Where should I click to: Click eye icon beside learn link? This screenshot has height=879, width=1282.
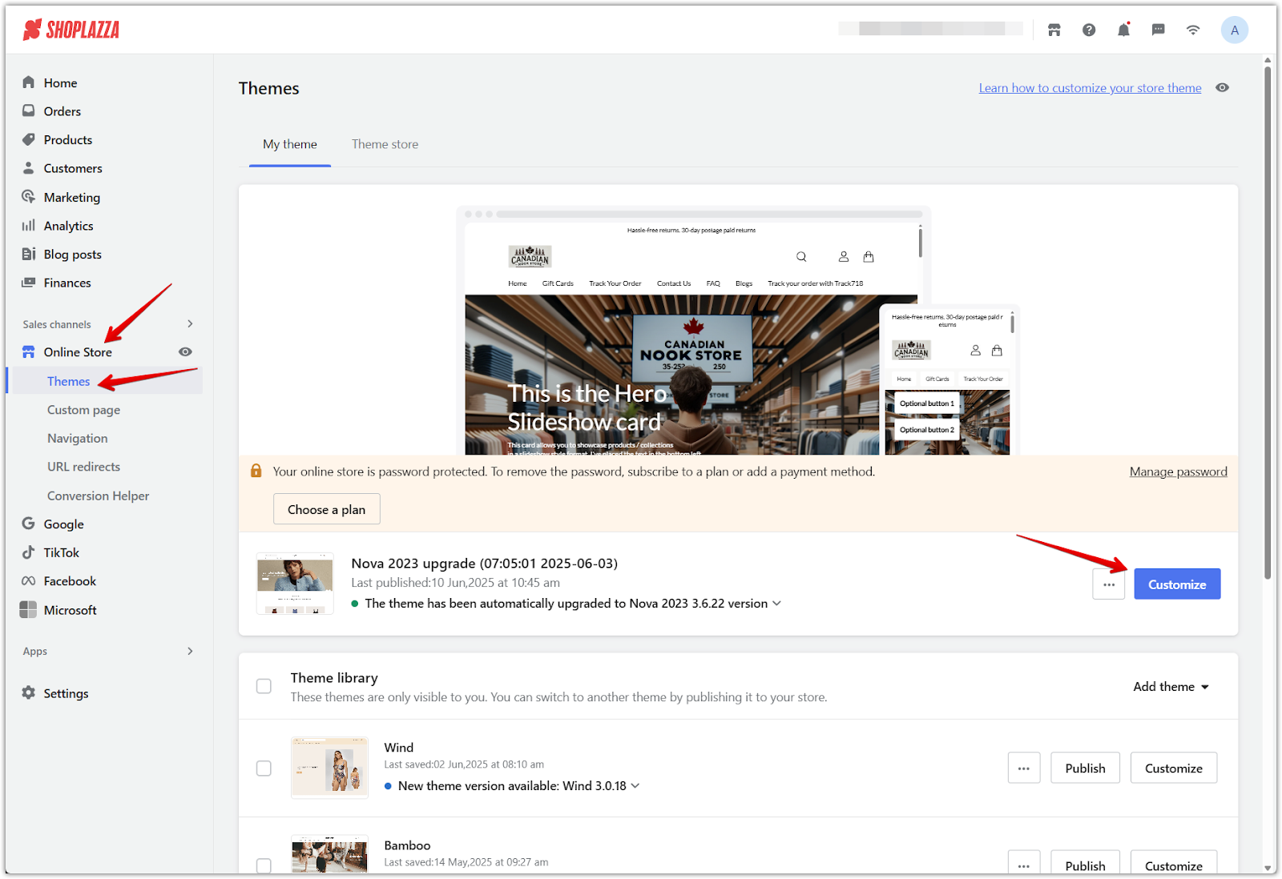[x=1222, y=88]
